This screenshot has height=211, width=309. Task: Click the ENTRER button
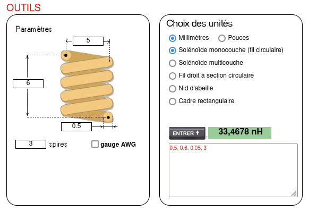(187, 133)
